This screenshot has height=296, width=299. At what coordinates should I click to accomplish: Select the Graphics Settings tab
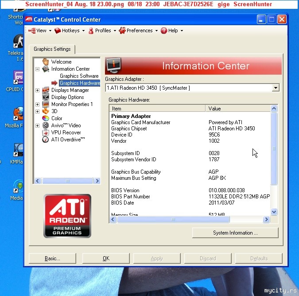[x=52, y=49]
